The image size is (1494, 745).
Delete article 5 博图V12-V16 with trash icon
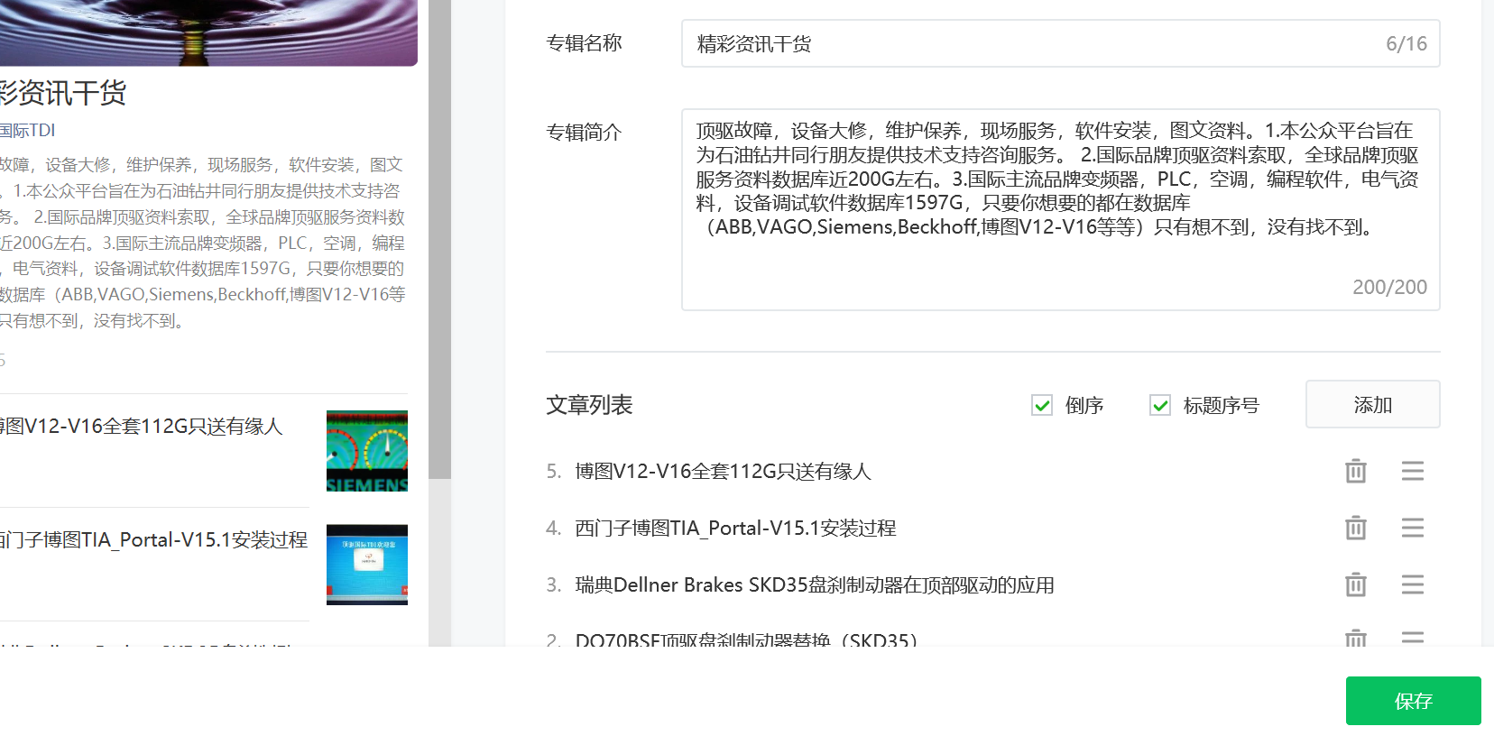pos(1355,471)
